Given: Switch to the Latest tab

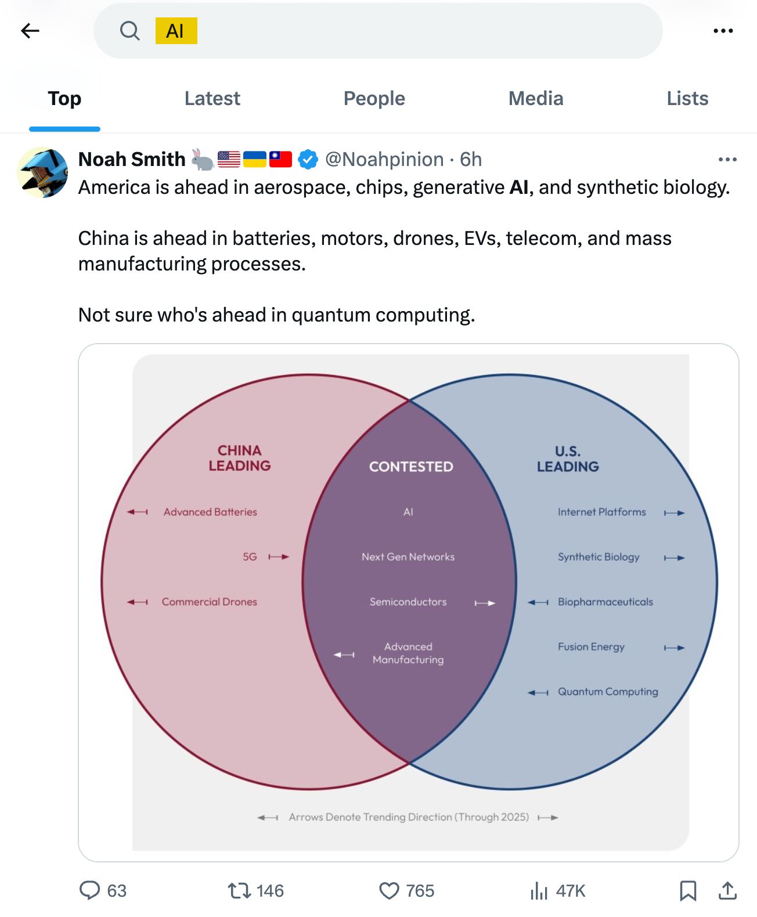Looking at the screenshot, I should [212, 98].
